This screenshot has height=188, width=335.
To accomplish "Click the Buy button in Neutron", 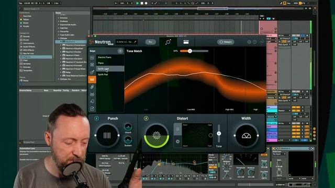I will [x=150, y=42].
